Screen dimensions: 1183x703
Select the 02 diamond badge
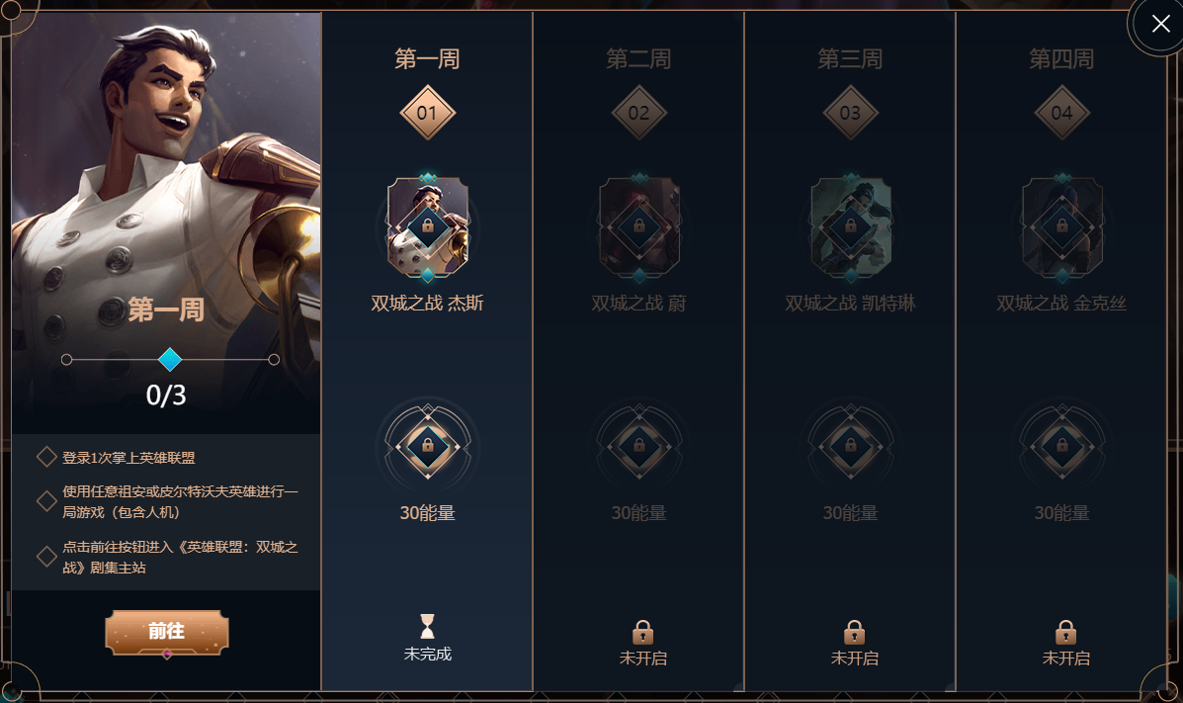(x=639, y=113)
